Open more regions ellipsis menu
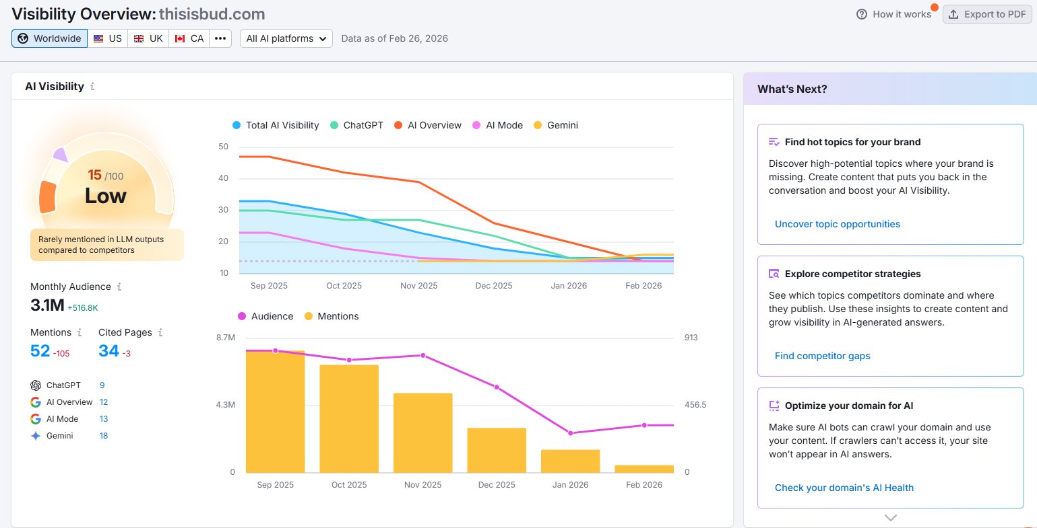 pos(220,38)
